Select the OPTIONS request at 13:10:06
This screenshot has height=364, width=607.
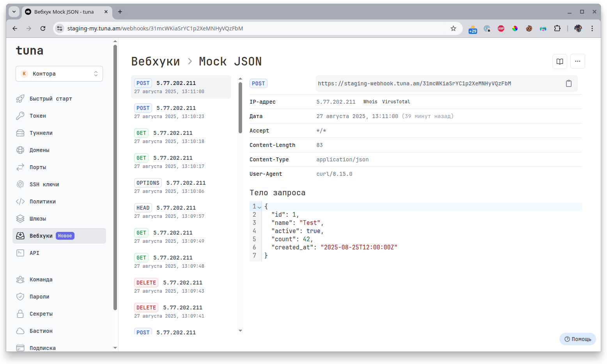click(181, 187)
